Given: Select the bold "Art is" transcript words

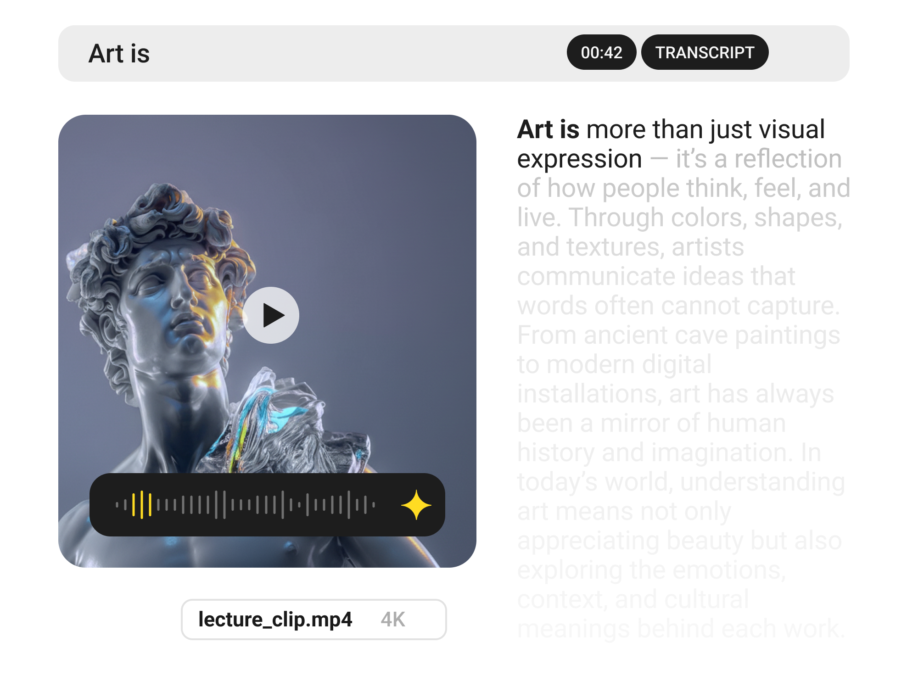Looking at the screenshot, I should coord(548,129).
